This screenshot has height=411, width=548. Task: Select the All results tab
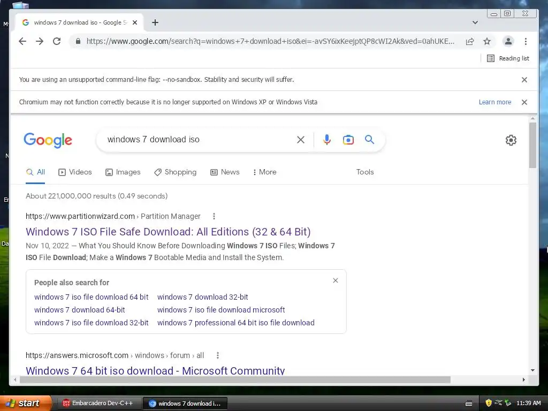pyautogui.click(x=36, y=172)
